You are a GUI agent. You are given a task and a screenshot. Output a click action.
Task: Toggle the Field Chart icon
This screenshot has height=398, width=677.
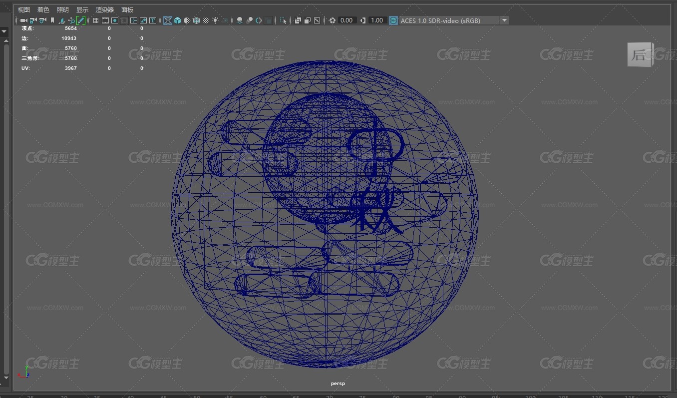click(x=134, y=20)
